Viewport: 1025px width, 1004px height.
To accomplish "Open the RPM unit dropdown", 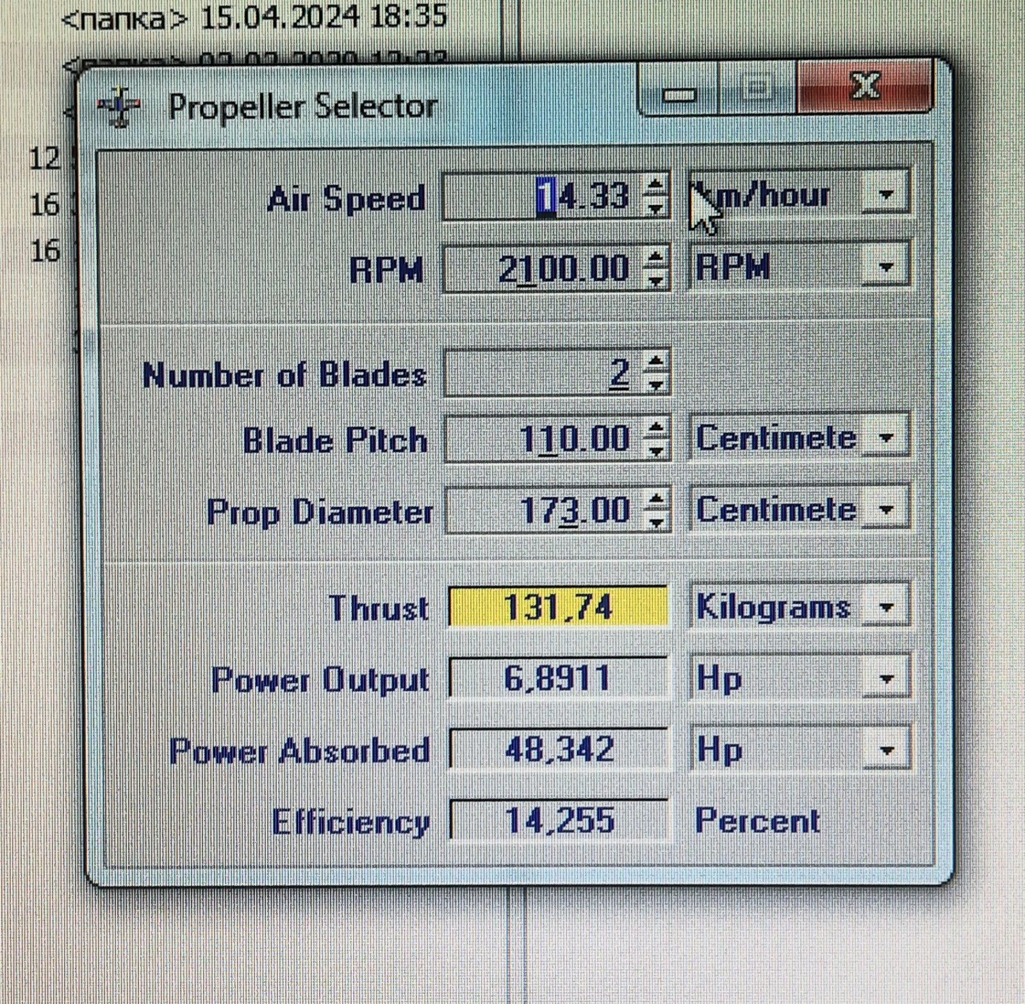I will click(x=886, y=266).
